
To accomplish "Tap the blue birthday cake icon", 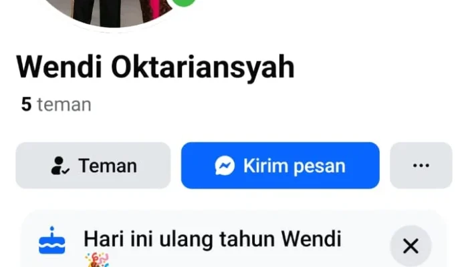I will click(x=52, y=240).
